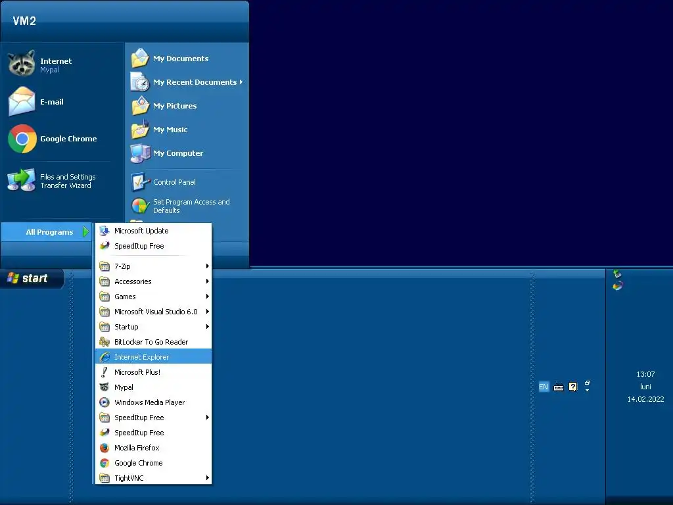
Task: Click the My Computer label
Action: click(178, 153)
